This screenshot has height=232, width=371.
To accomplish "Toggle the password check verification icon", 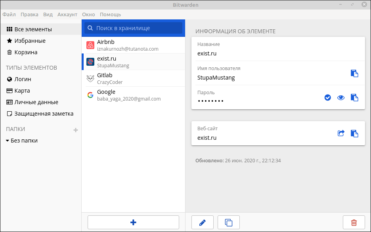I will pyautogui.click(x=327, y=97).
